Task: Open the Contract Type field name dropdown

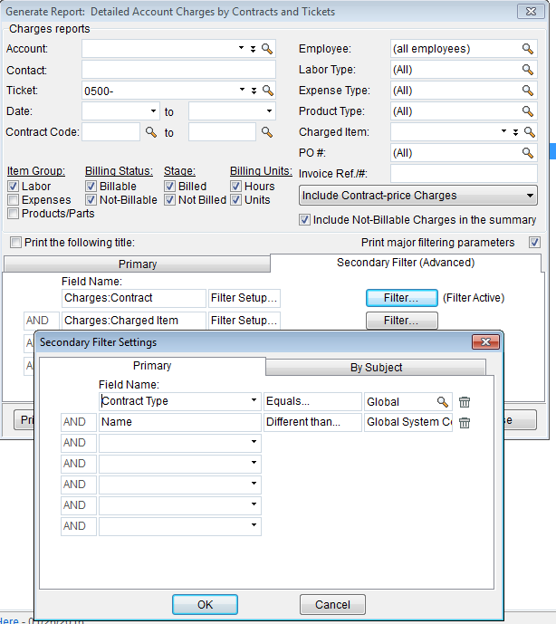Action: pos(254,401)
